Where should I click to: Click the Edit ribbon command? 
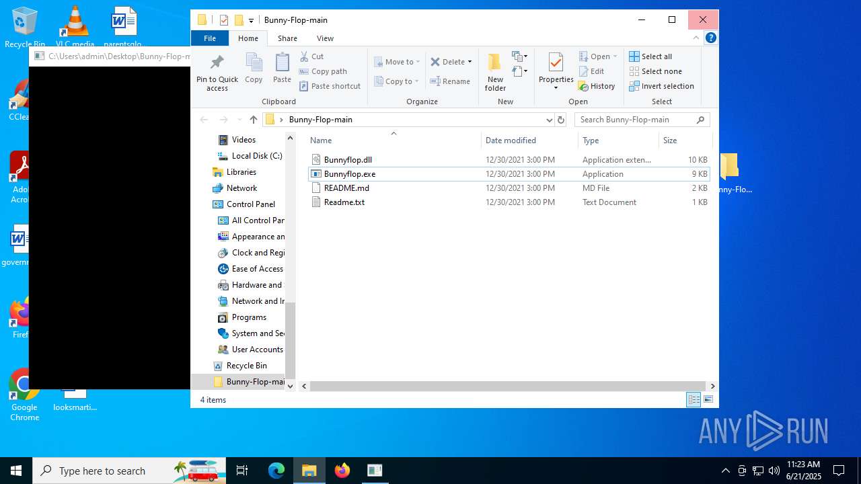coord(591,71)
